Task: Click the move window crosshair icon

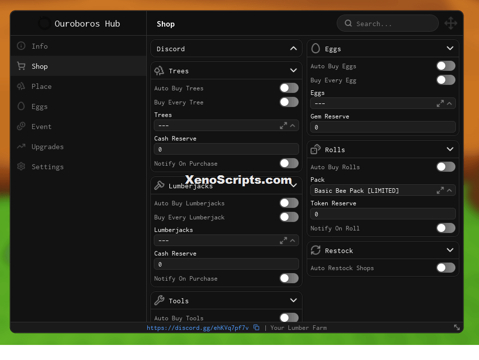Action: point(450,23)
